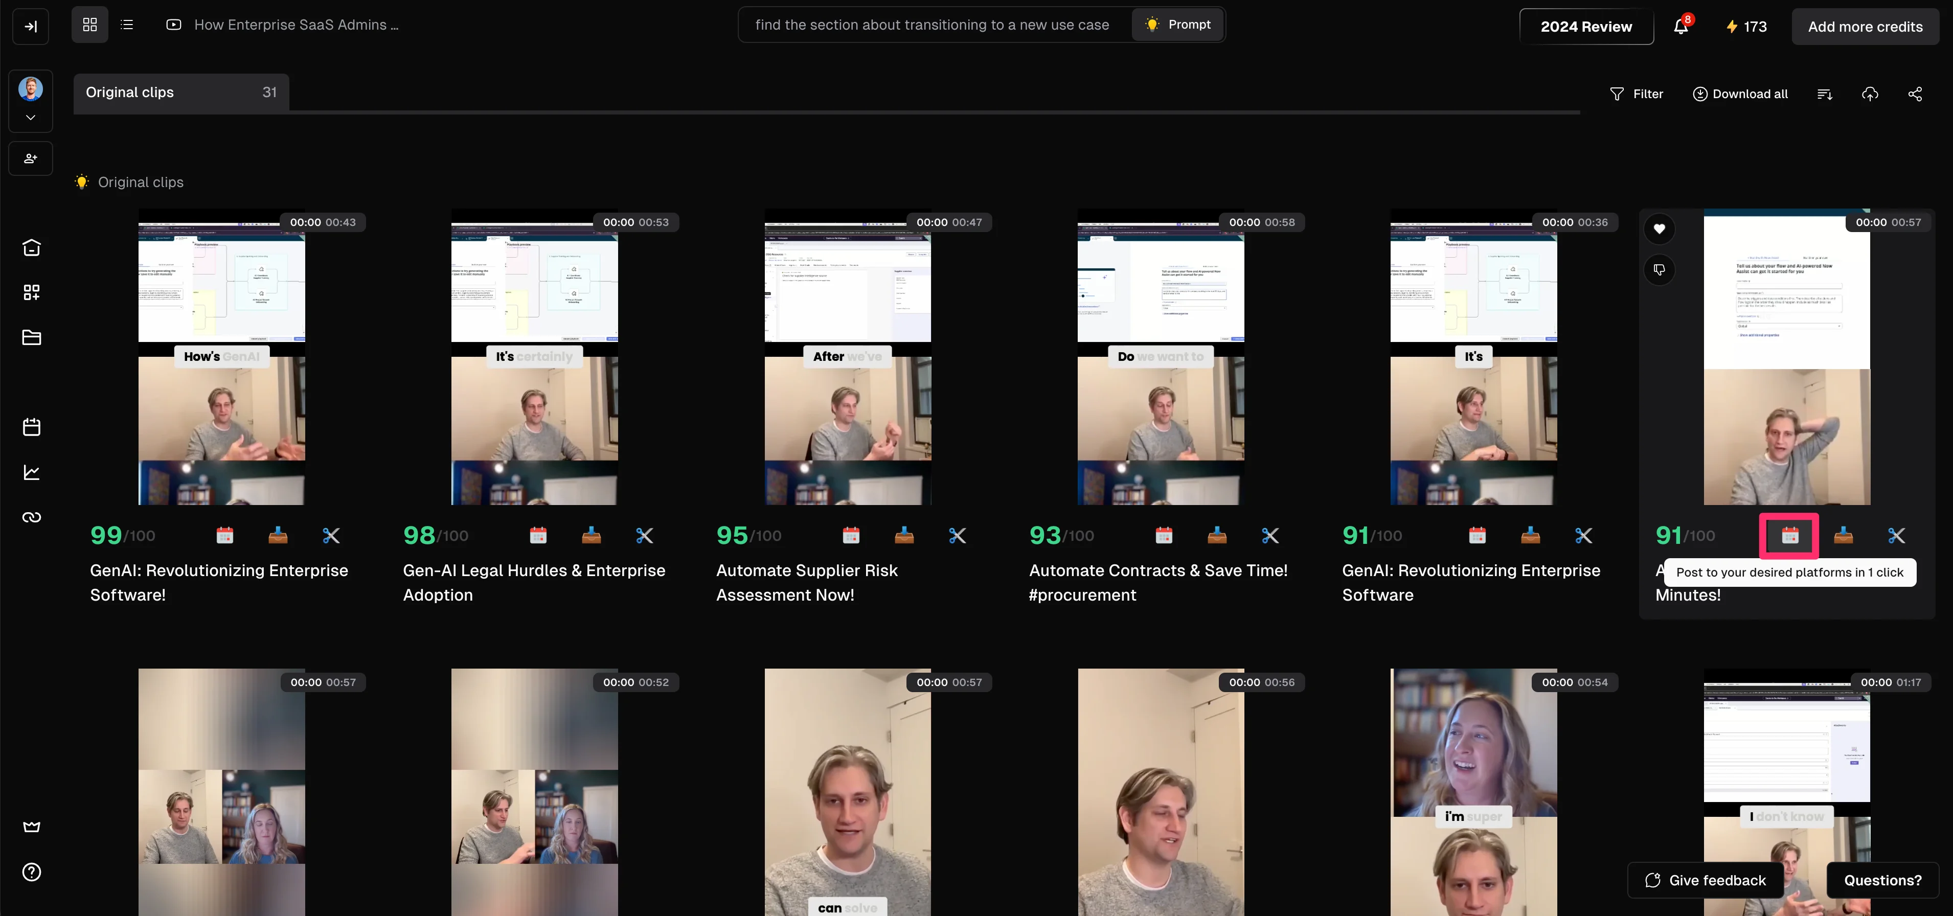The image size is (1953, 916).
Task: Download the 98-score clip via tray icon
Action: [x=592, y=535]
